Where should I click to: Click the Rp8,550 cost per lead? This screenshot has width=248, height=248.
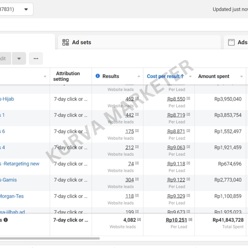(x=176, y=99)
